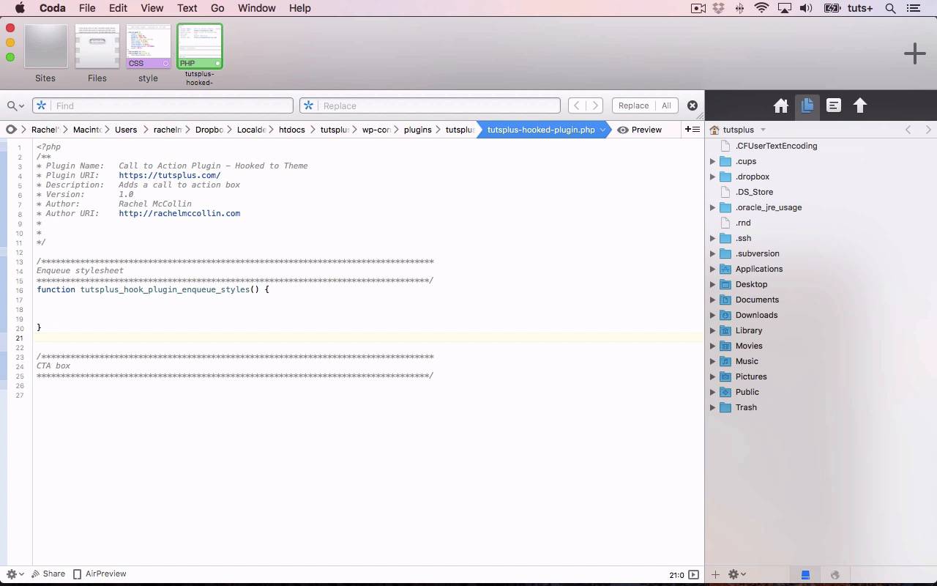Click the path bar history icon
Viewport: 937px width, 586px height.
point(11,130)
